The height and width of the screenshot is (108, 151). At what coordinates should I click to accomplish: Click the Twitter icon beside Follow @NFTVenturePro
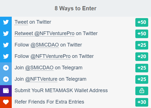tap(6, 56)
